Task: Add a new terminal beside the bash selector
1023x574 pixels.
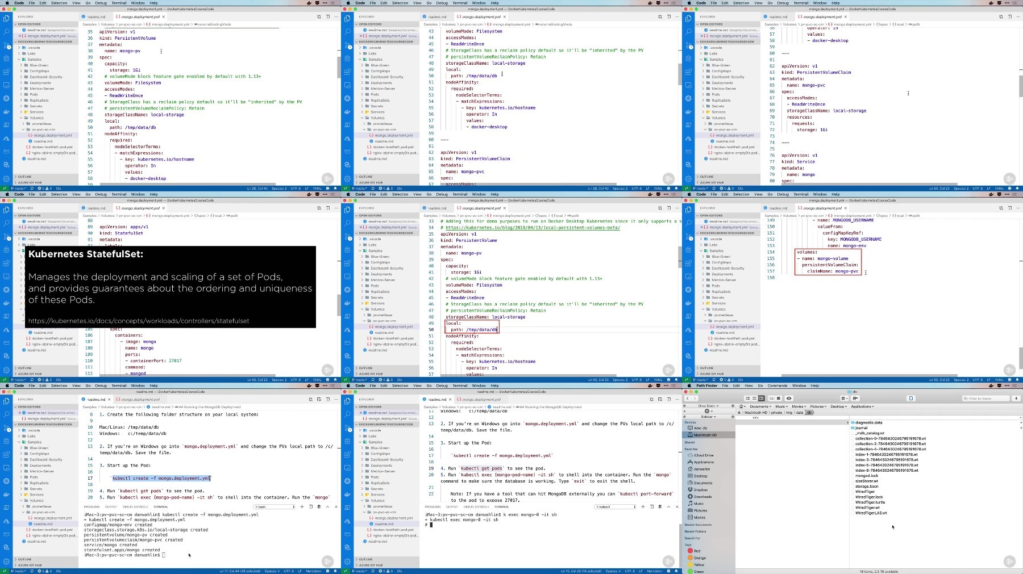Action: coord(302,506)
